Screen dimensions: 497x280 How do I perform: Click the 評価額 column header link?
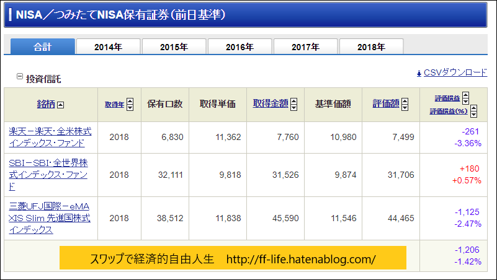point(386,103)
